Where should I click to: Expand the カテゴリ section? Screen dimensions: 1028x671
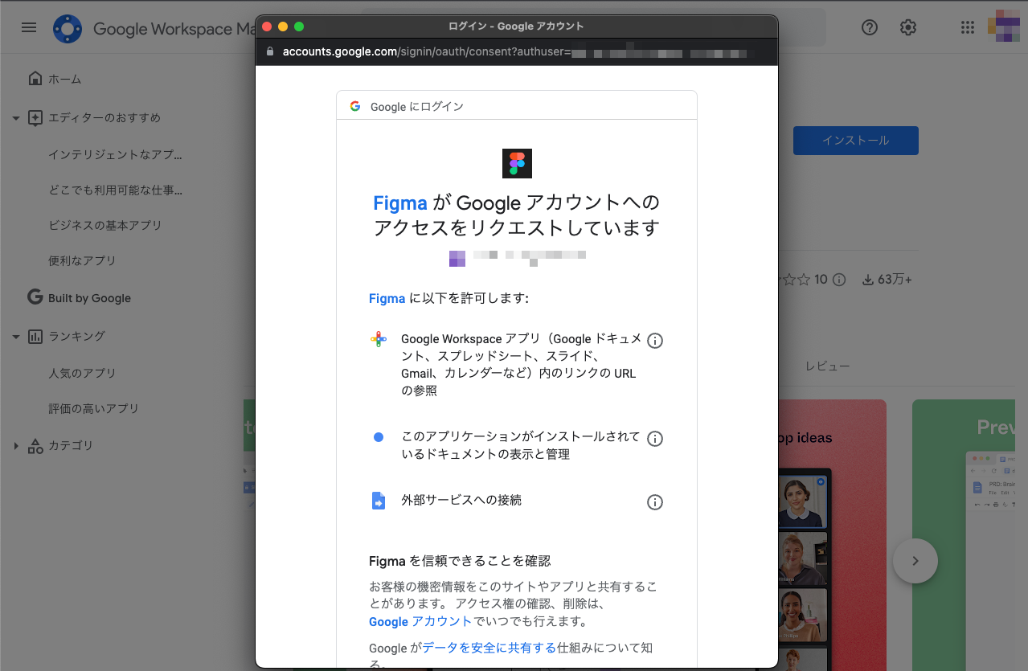(15, 446)
